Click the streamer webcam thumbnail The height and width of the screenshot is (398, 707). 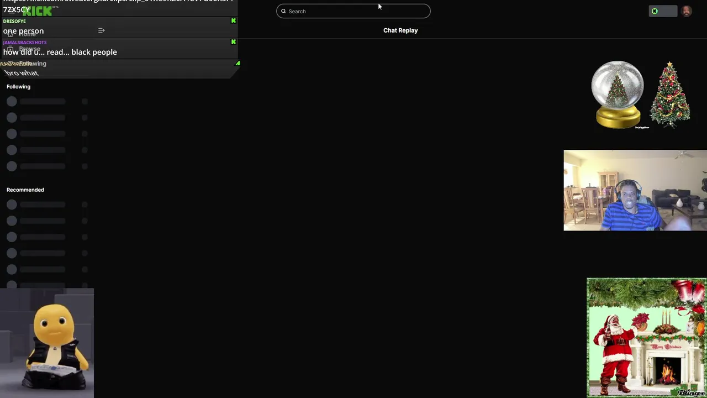[635, 190]
